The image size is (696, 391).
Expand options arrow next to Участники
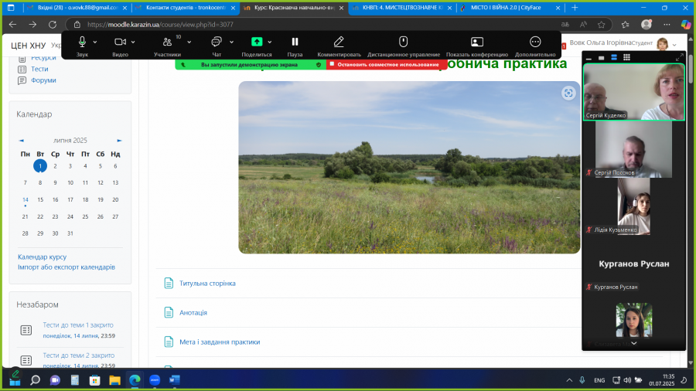pyautogui.click(x=189, y=42)
